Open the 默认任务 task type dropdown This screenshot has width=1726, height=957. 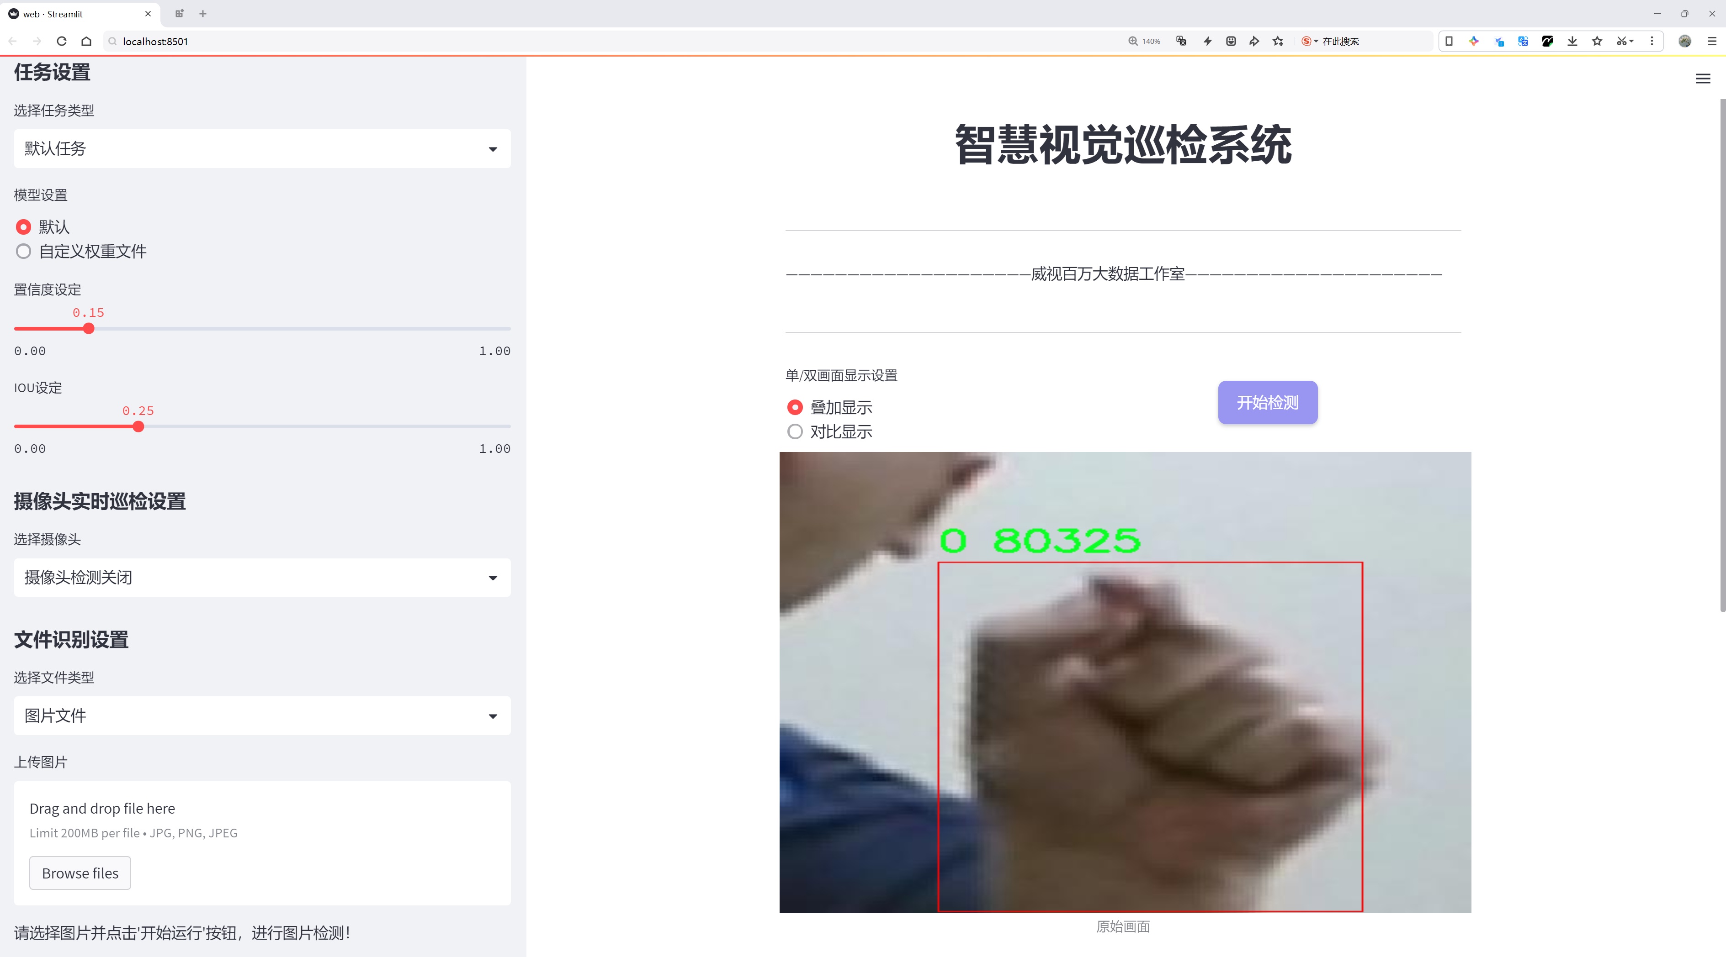click(262, 148)
